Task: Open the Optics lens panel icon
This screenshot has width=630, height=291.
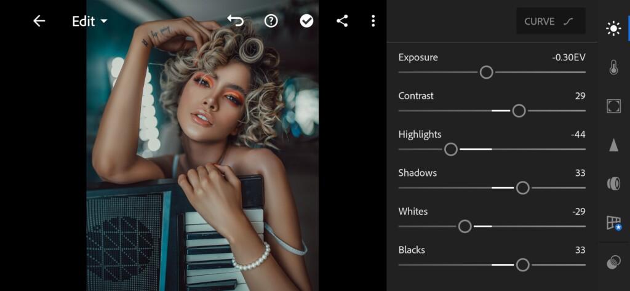Action: pyautogui.click(x=613, y=184)
